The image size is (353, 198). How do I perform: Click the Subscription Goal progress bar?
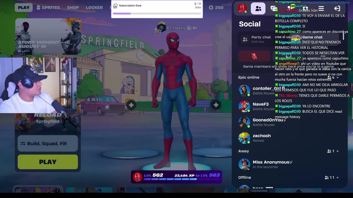click(157, 13)
